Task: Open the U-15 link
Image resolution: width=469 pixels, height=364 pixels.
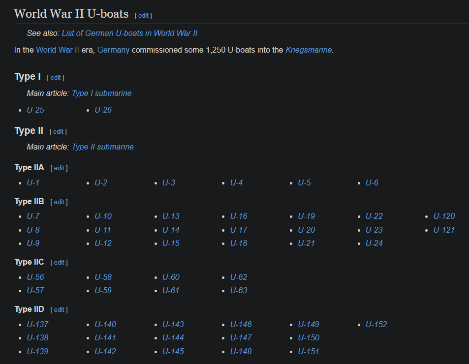Action: pos(171,243)
